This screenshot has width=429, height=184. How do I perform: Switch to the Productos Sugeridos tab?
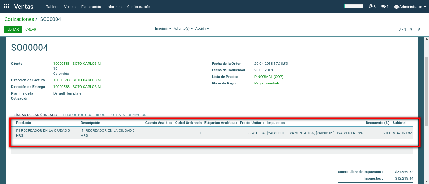click(x=84, y=115)
